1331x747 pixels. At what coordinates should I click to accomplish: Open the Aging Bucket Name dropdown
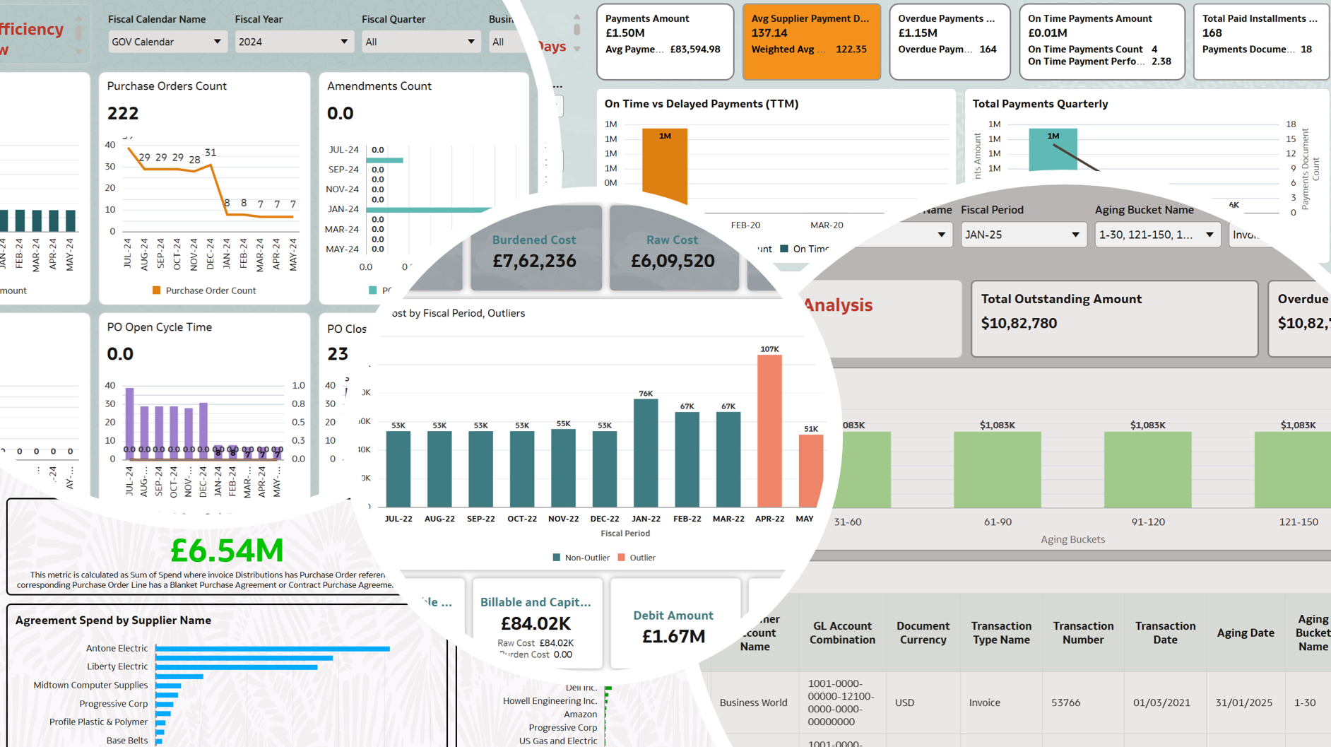[1156, 235]
